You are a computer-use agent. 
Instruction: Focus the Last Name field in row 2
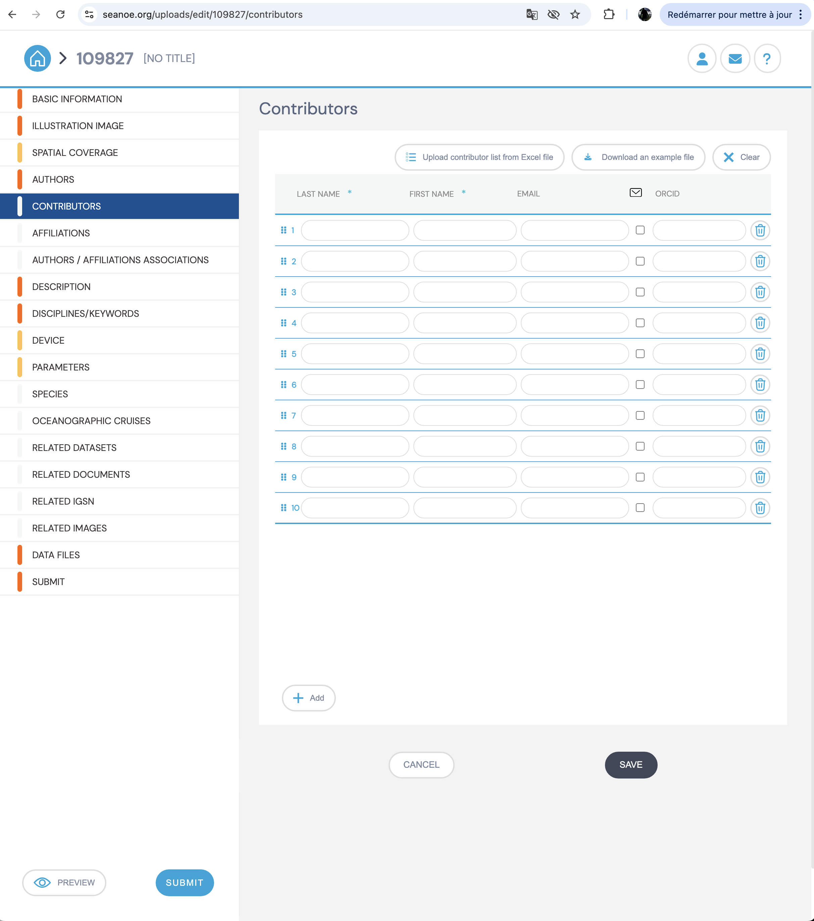tap(355, 261)
